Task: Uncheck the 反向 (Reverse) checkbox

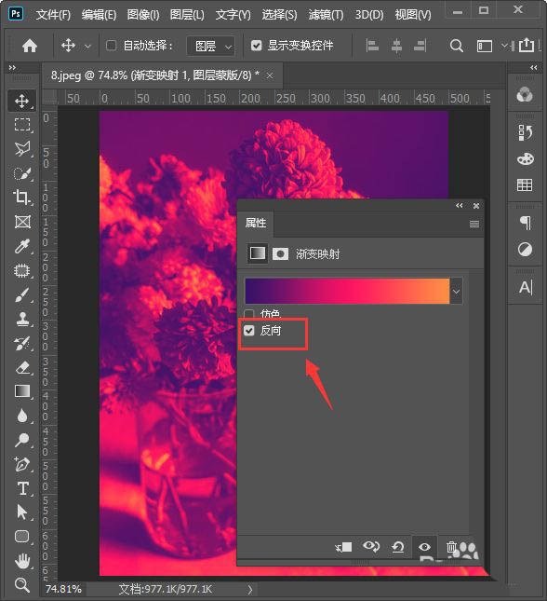Action: [249, 331]
